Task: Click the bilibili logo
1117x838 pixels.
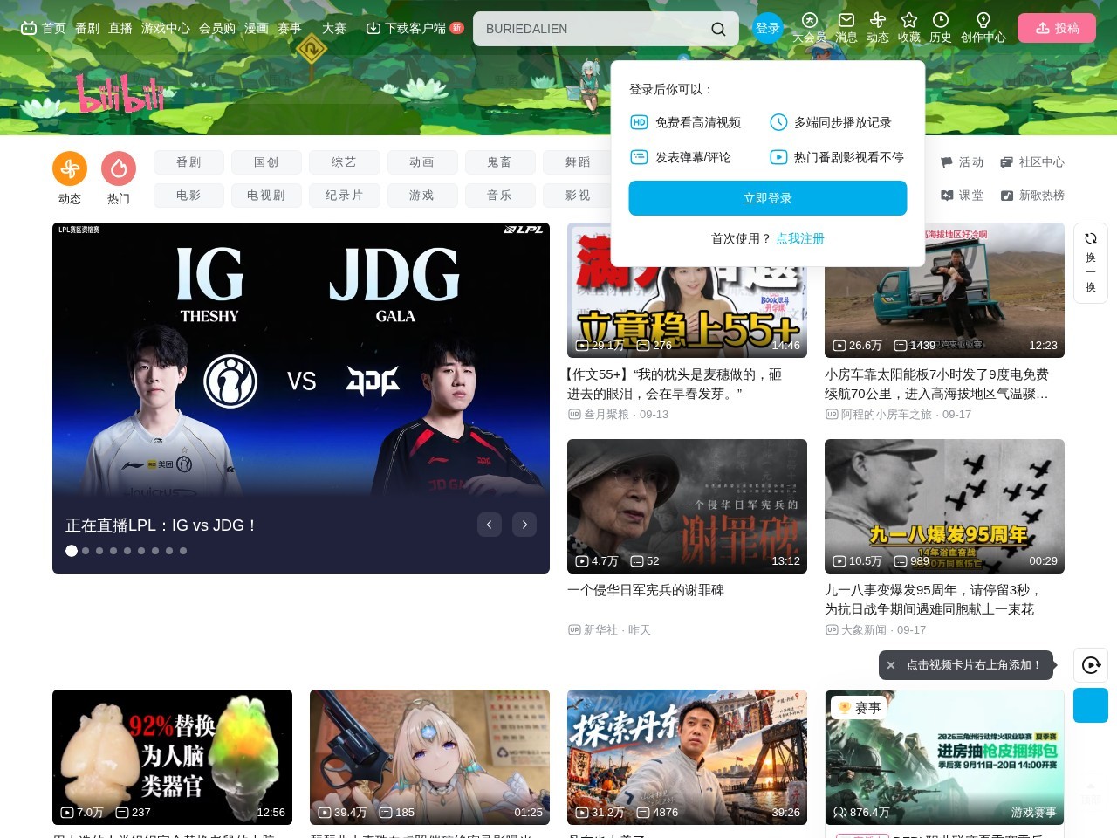Action: point(120,94)
